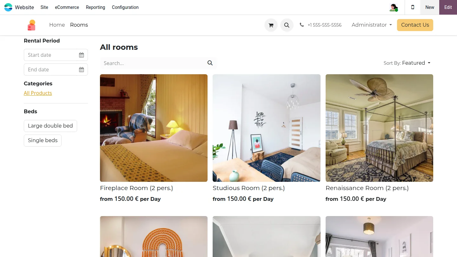Click the End date calendar icon
The width and height of the screenshot is (457, 257).
(x=82, y=70)
